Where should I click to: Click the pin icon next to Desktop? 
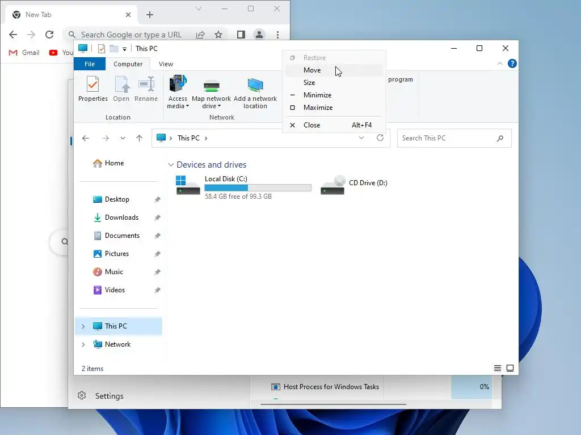pos(158,199)
